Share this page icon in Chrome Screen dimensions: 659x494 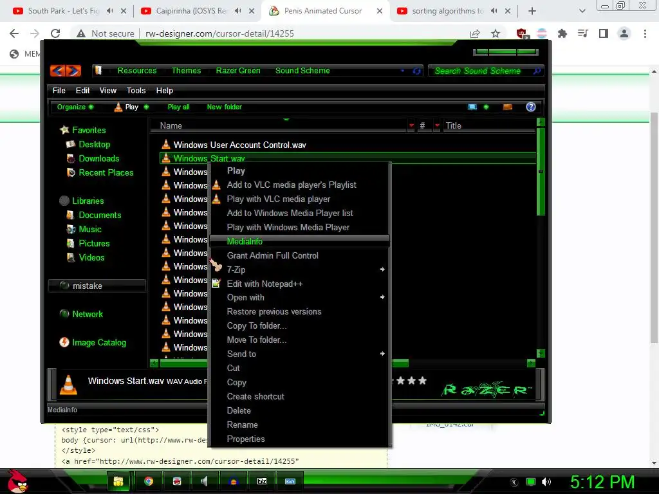click(x=475, y=33)
